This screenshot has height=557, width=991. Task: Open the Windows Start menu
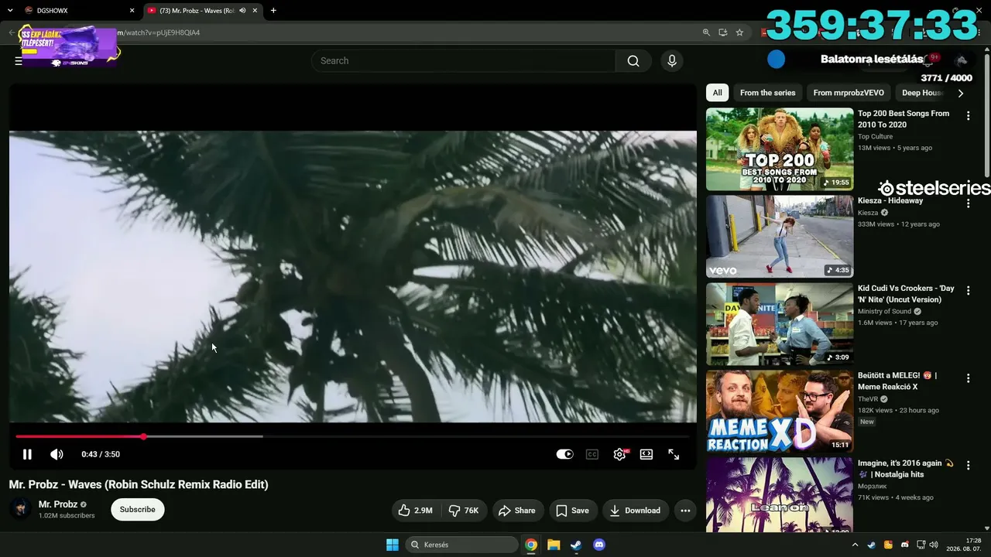click(393, 545)
